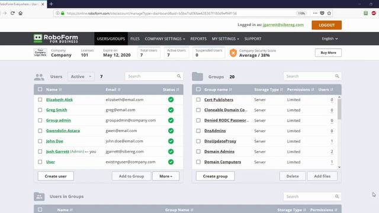This screenshot has height=213, width=379.
Task: Open new browser tab with plus icon
Action: (52, 4)
